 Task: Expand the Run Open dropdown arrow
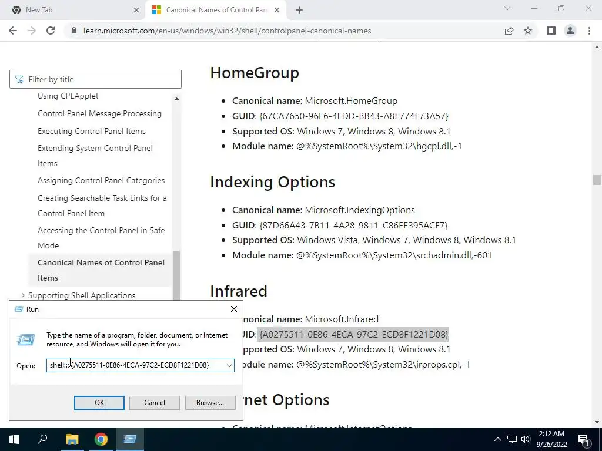[229, 365]
